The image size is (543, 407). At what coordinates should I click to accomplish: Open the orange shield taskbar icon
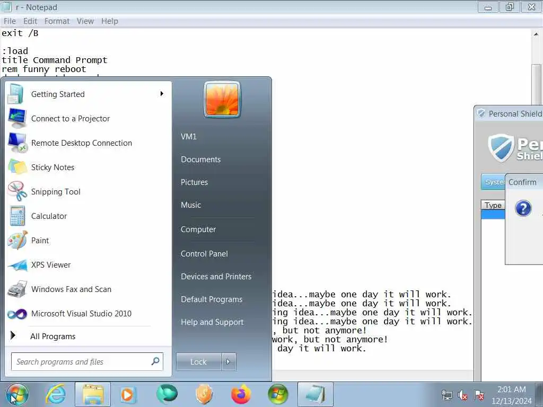[204, 394]
